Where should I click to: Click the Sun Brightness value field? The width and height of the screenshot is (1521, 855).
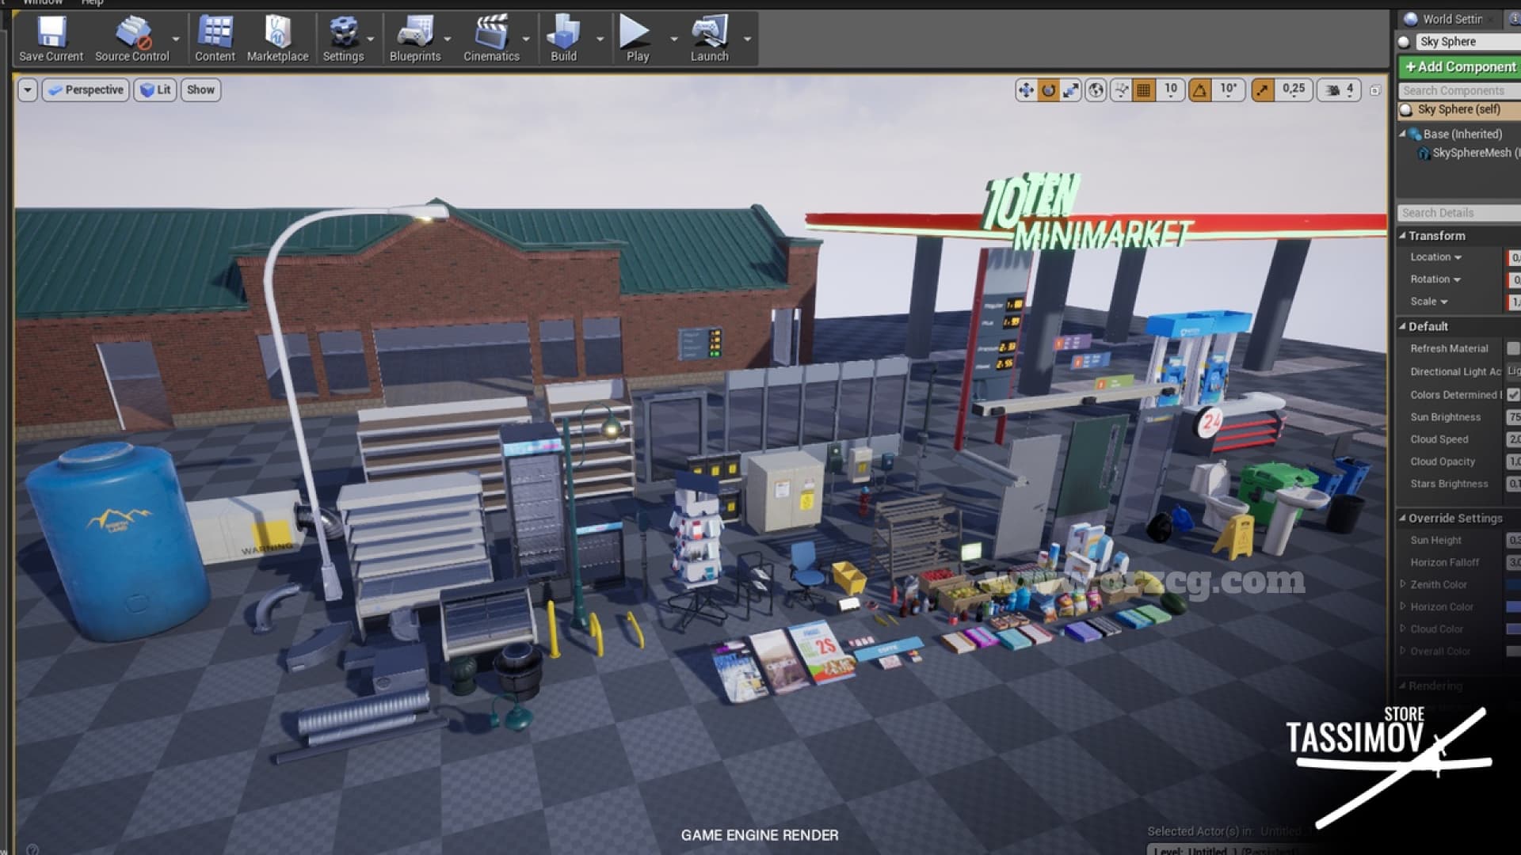coord(1513,417)
